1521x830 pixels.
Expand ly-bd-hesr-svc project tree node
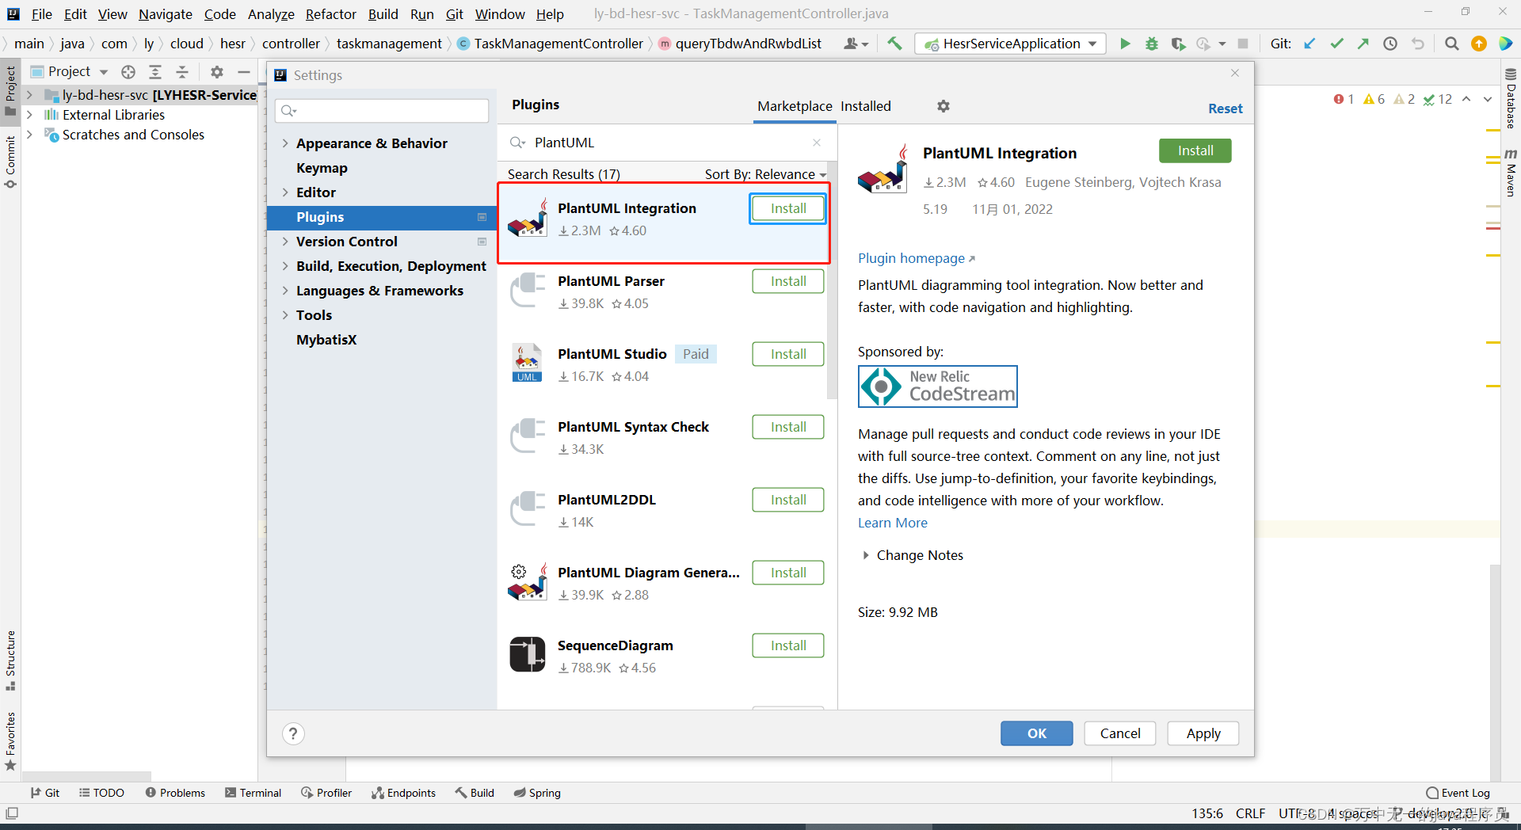pyautogui.click(x=30, y=95)
